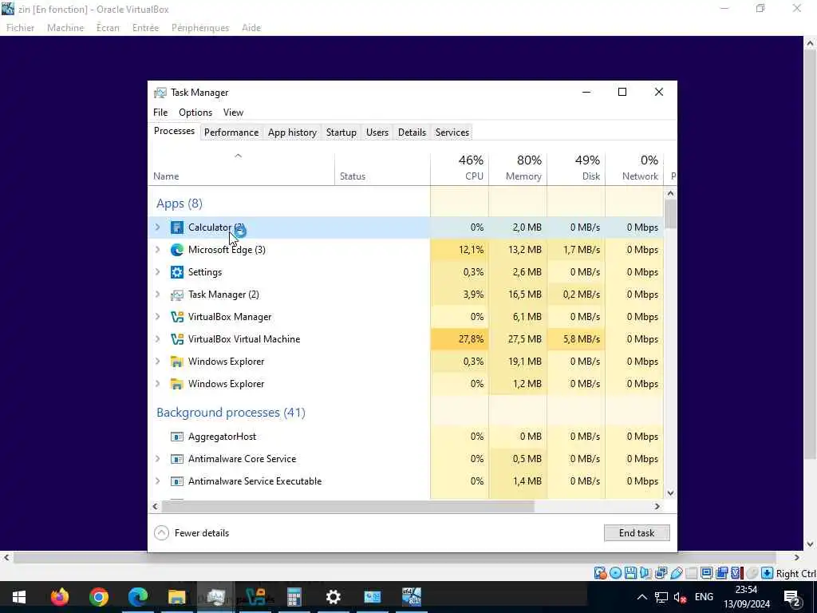Sort by the Status column header

[x=382, y=168]
